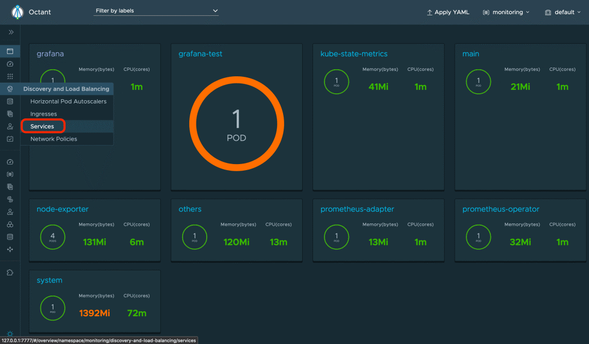Click the pod count ring in prometheus-operator card
The width and height of the screenshot is (589, 344).
[x=478, y=237]
